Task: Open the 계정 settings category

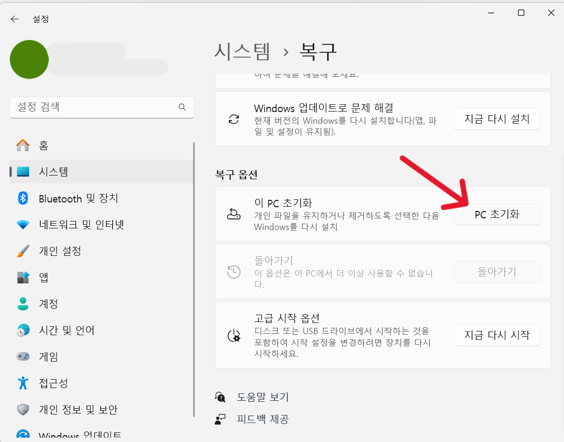Action: click(x=102, y=303)
